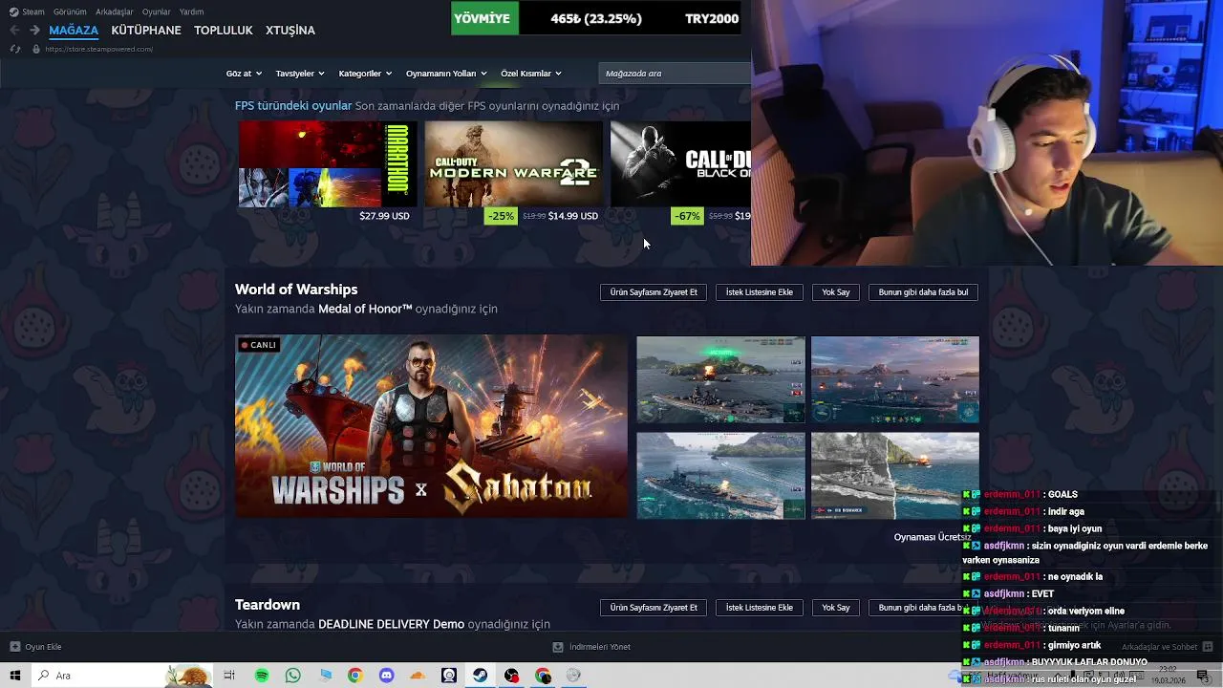Click the Medal of Honor link

click(365, 309)
